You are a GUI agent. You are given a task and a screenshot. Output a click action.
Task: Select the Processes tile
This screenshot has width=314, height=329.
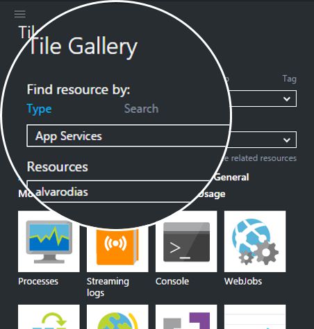point(49,242)
